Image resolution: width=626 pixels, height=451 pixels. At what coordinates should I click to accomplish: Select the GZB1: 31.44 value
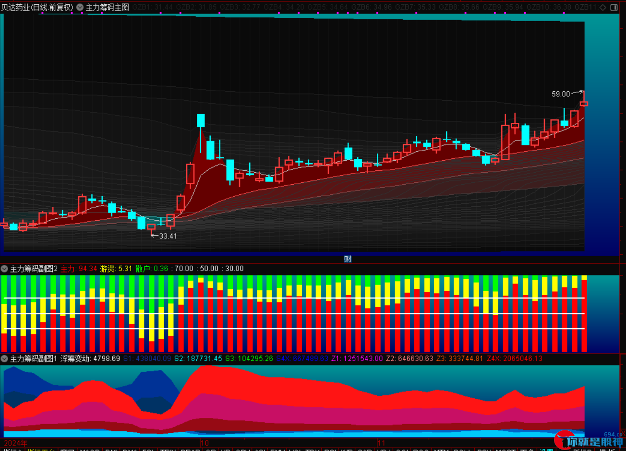(x=152, y=7)
